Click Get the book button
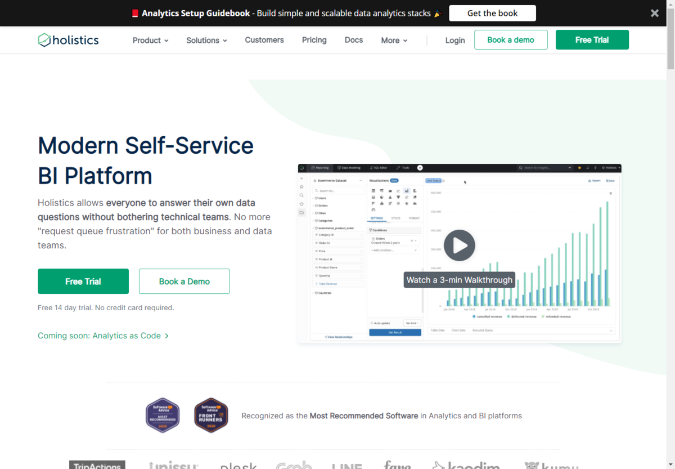The image size is (675, 469). point(492,13)
